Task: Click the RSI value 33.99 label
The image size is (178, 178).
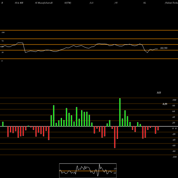Action: point(164,48)
